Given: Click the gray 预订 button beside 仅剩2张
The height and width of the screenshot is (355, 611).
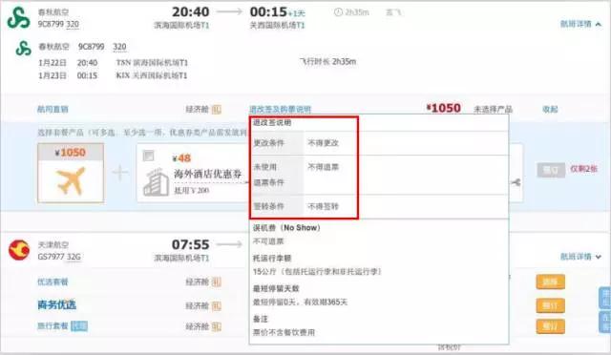Looking at the screenshot, I should [x=551, y=170].
